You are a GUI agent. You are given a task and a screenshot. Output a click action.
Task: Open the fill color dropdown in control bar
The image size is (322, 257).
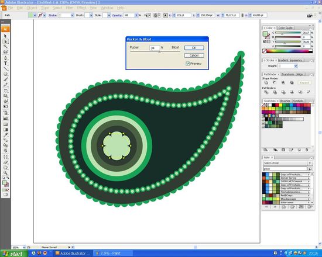[x=35, y=15]
